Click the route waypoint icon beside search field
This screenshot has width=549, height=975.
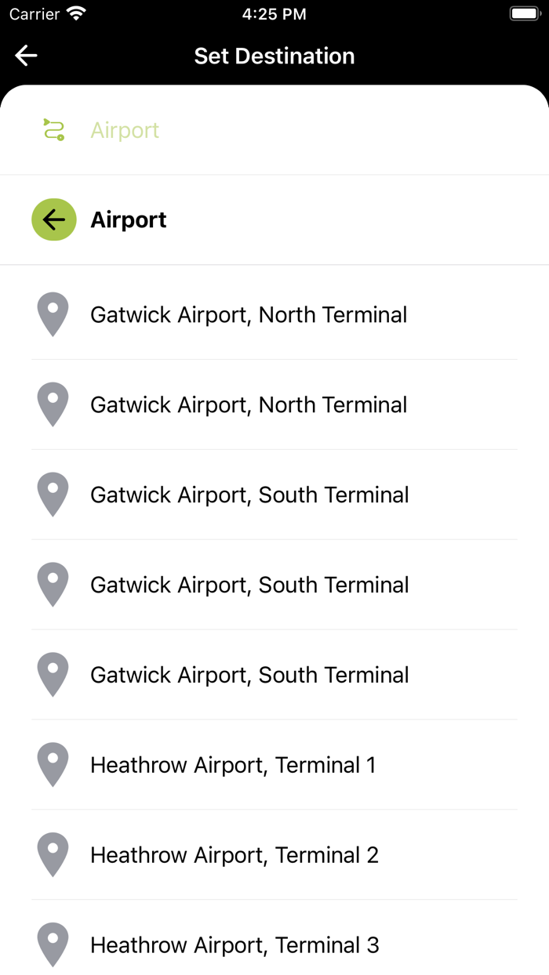pyautogui.click(x=53, y=129)
